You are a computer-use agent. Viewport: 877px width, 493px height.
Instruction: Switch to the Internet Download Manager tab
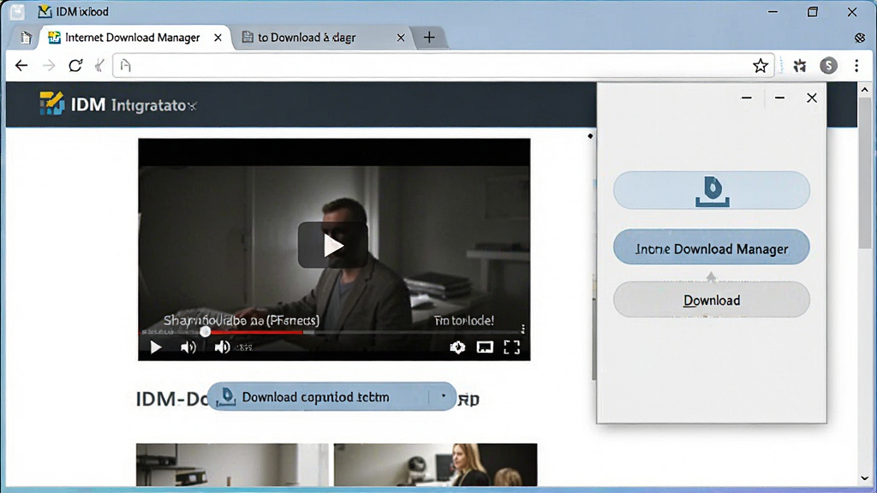[x=132, y=38]
